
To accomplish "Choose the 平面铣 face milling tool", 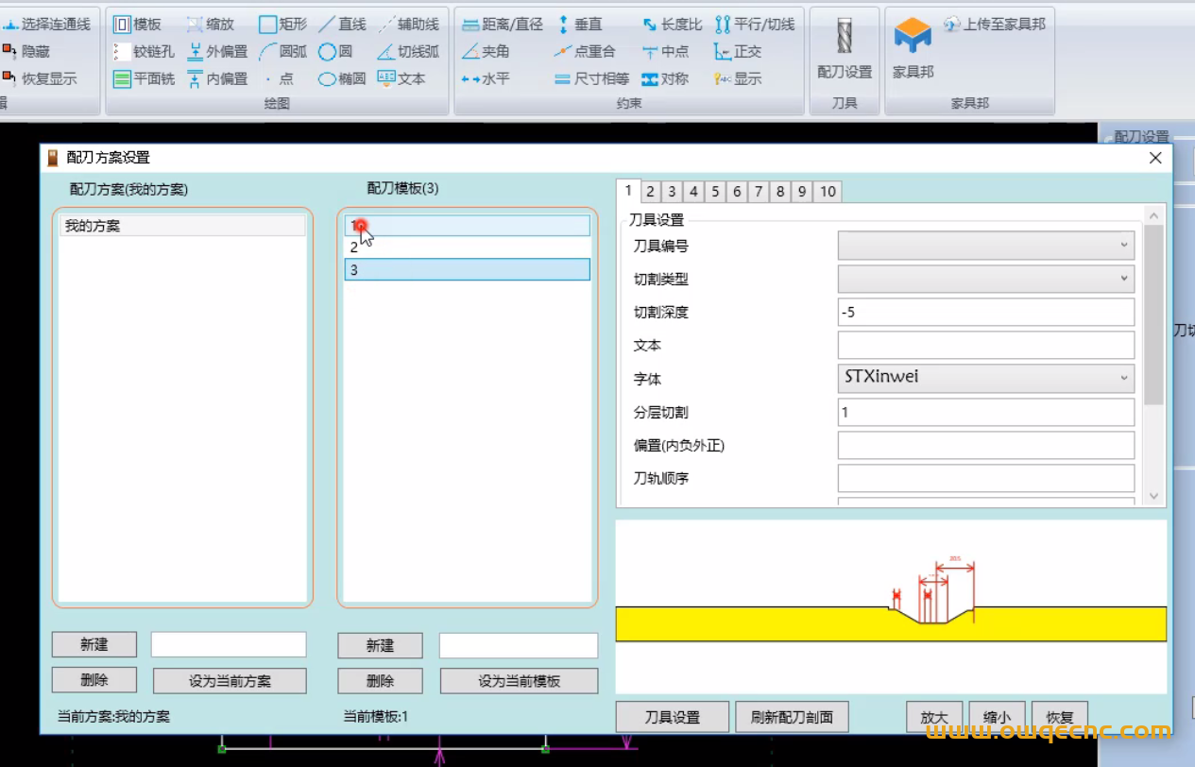I will point(144,79).
